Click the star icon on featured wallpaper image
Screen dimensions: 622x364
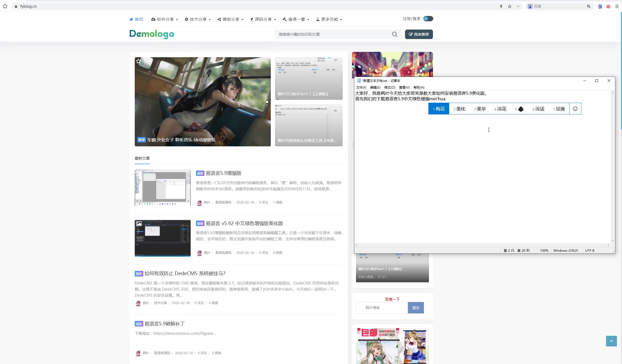[138, 61]
